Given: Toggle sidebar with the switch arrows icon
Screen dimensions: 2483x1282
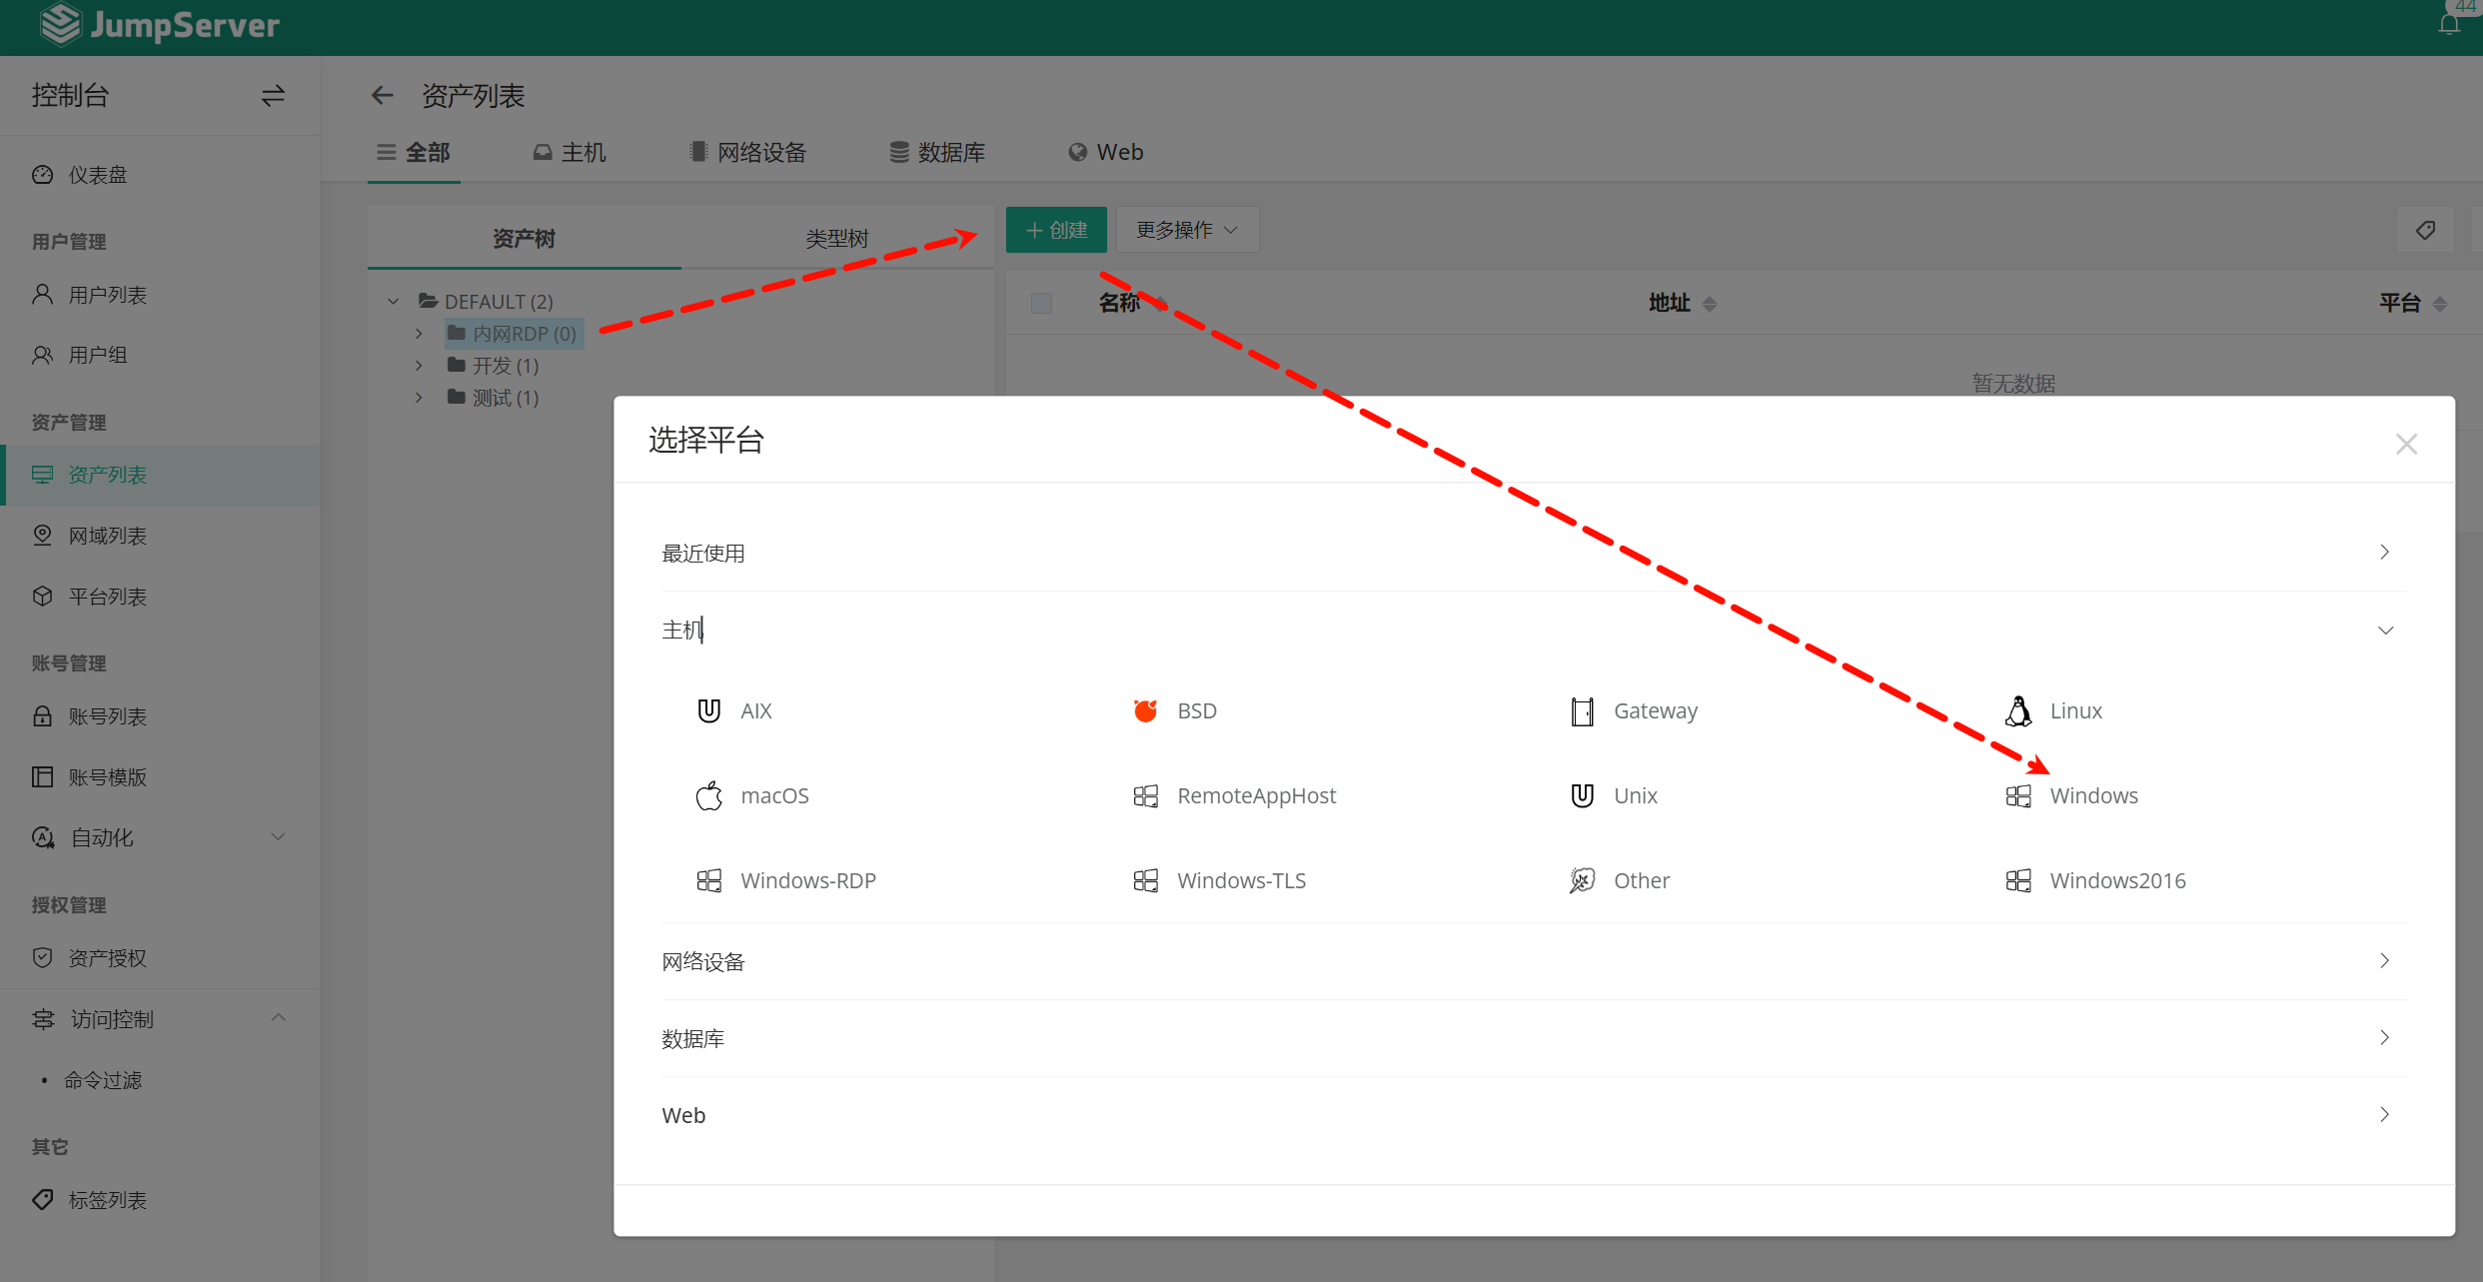Looking at the screenshot, I should 273,95.
